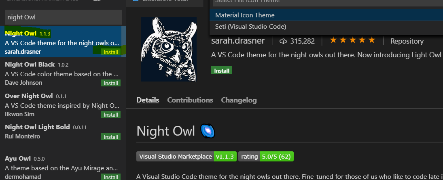Click the 315,282 install count
The height and width of the screenshot is (180, 443).
click(x=302, y=42)
